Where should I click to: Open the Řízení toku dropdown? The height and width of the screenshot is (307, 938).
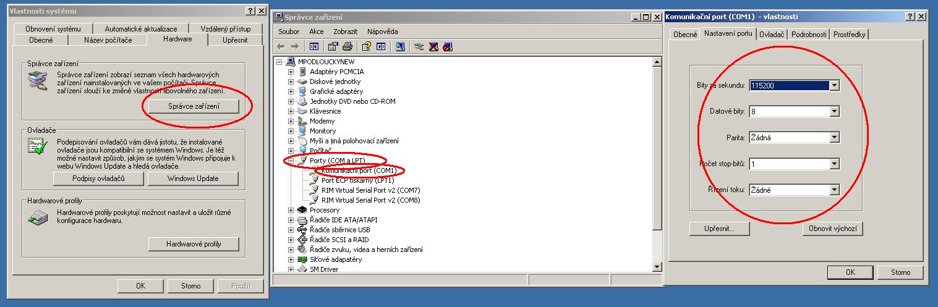834,190
